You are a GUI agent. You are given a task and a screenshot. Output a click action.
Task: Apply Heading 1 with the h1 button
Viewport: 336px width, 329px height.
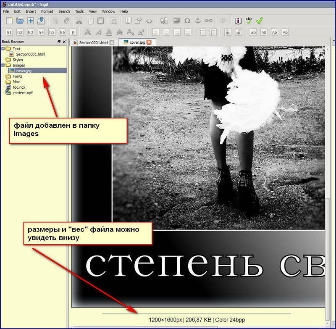point(9,32)
